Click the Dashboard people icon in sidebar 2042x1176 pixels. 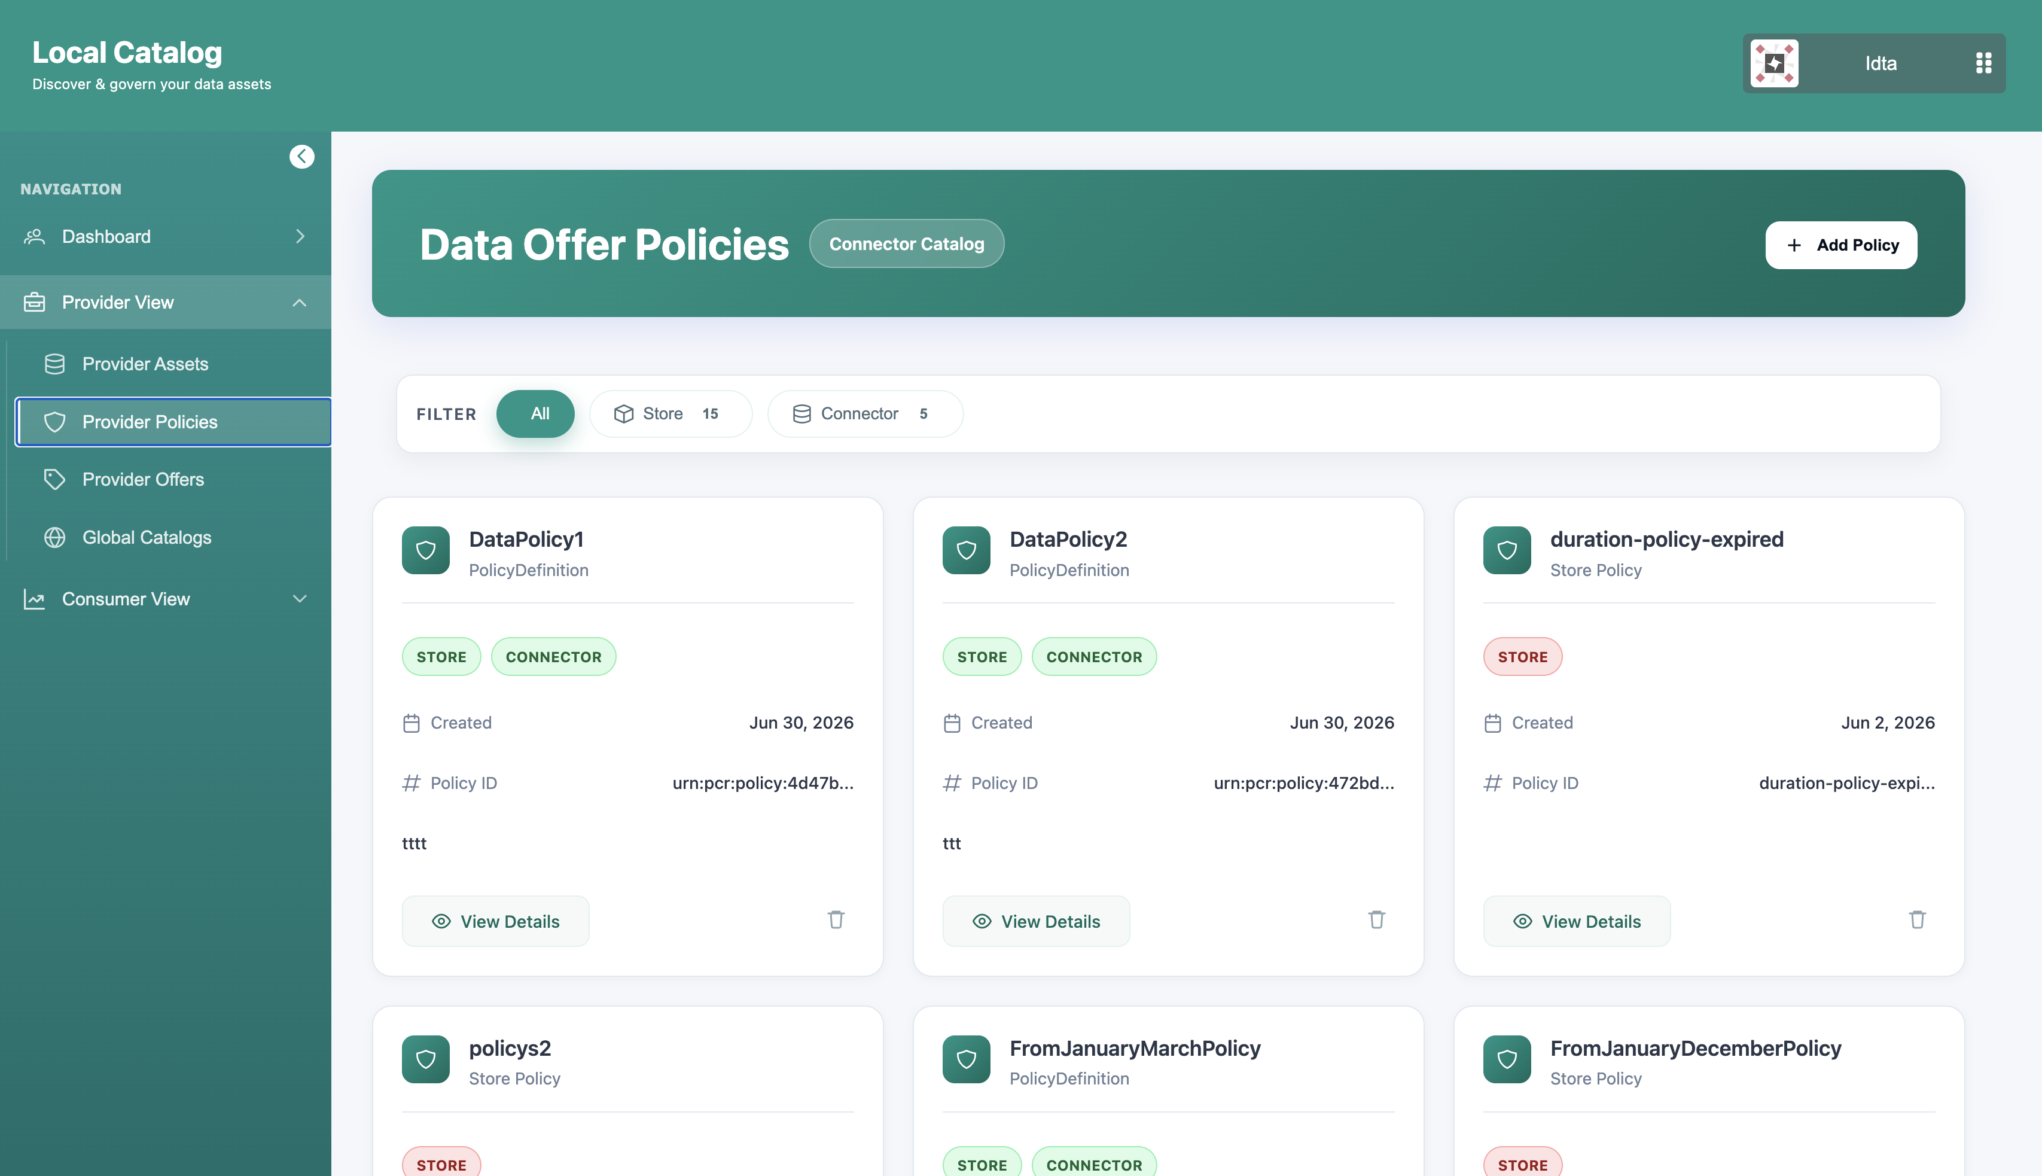34,237
